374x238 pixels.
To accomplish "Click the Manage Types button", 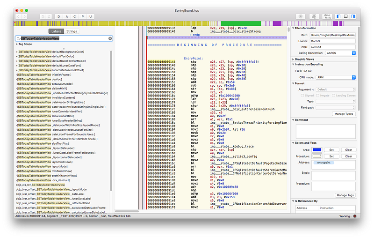I will tap(344, 114).
